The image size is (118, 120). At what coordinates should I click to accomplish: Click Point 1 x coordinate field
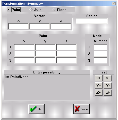pyautogui.click(x=24, y=47)
